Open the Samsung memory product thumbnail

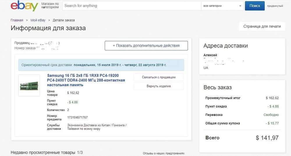pyautogui.click(x=29, y=85)
